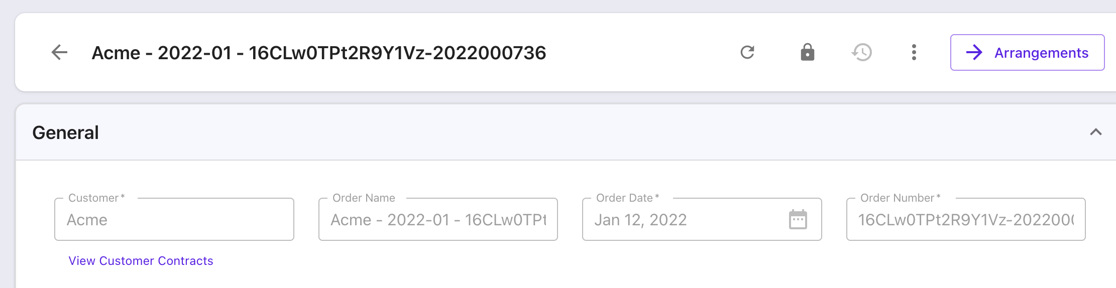Click the refresh icon in the header
Screen dimensions: 1116x288
(747, 52)
